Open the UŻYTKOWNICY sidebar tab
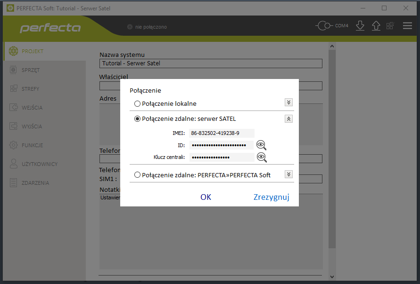 [x=44, y=164]
